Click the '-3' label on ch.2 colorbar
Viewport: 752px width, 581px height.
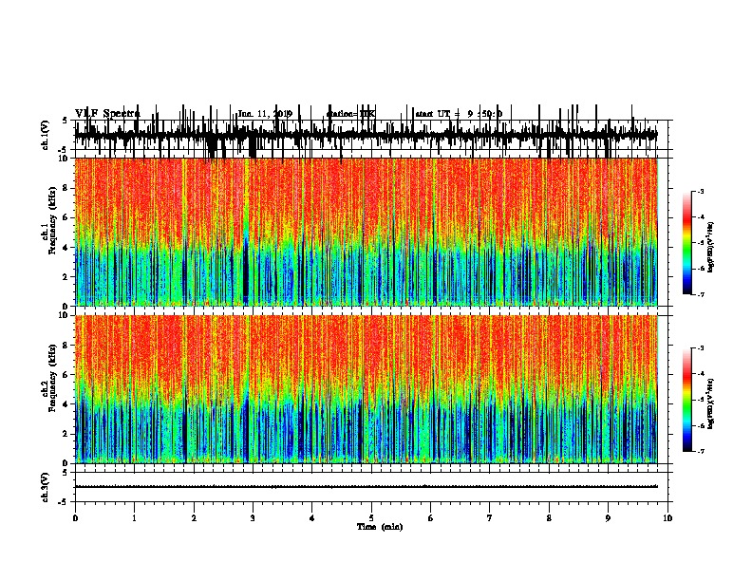pyautogui.click(x=701, y=348)
